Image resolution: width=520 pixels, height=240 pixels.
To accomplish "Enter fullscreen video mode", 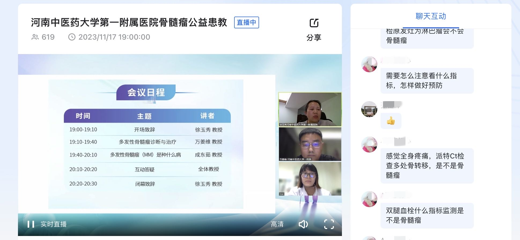I will click(x=329, y=224).
